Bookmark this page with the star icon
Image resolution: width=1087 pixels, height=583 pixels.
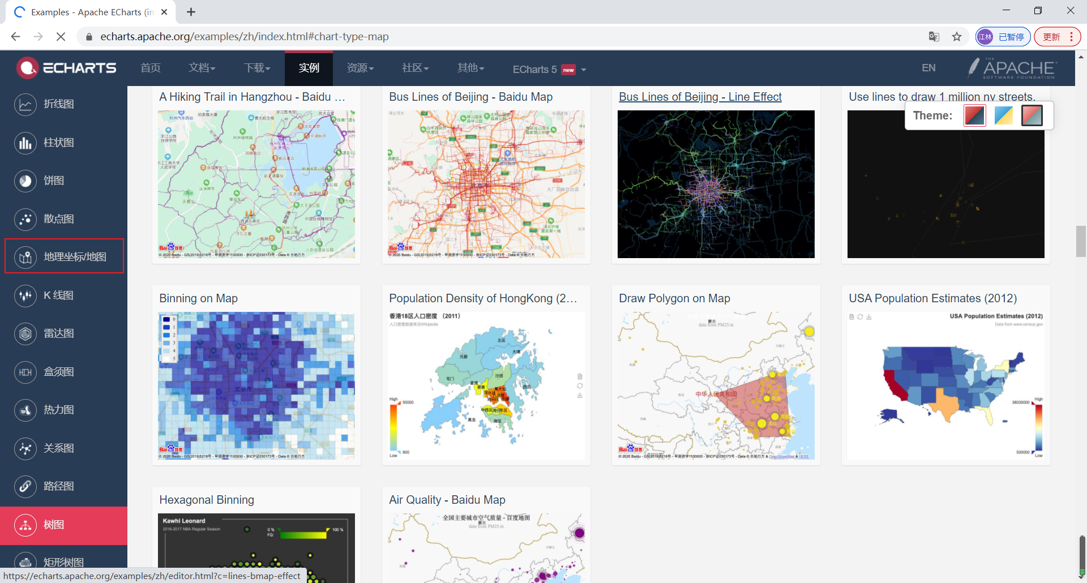(957, 37)
